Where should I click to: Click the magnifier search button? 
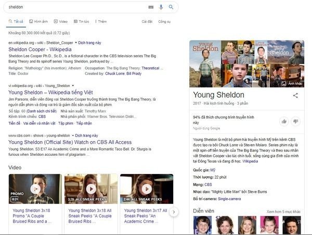pyautogui.click(x=171, y=7)
